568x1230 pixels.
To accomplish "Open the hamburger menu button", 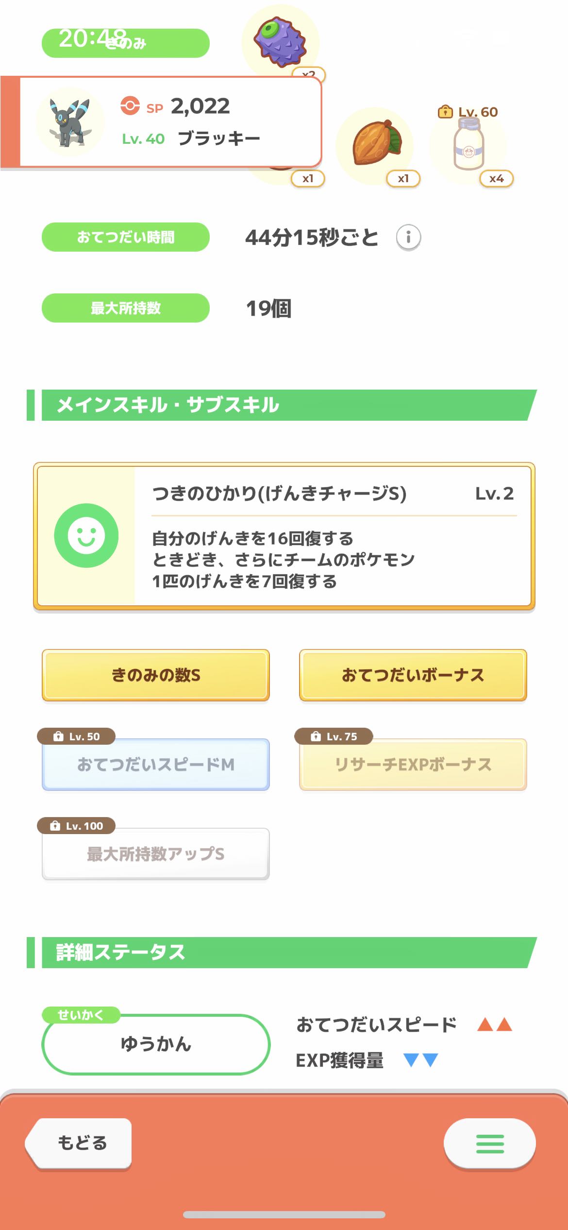I will (489, 1144).
